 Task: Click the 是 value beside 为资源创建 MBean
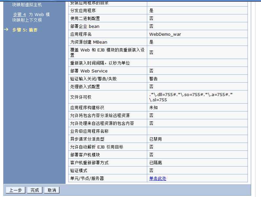point(151,42)
